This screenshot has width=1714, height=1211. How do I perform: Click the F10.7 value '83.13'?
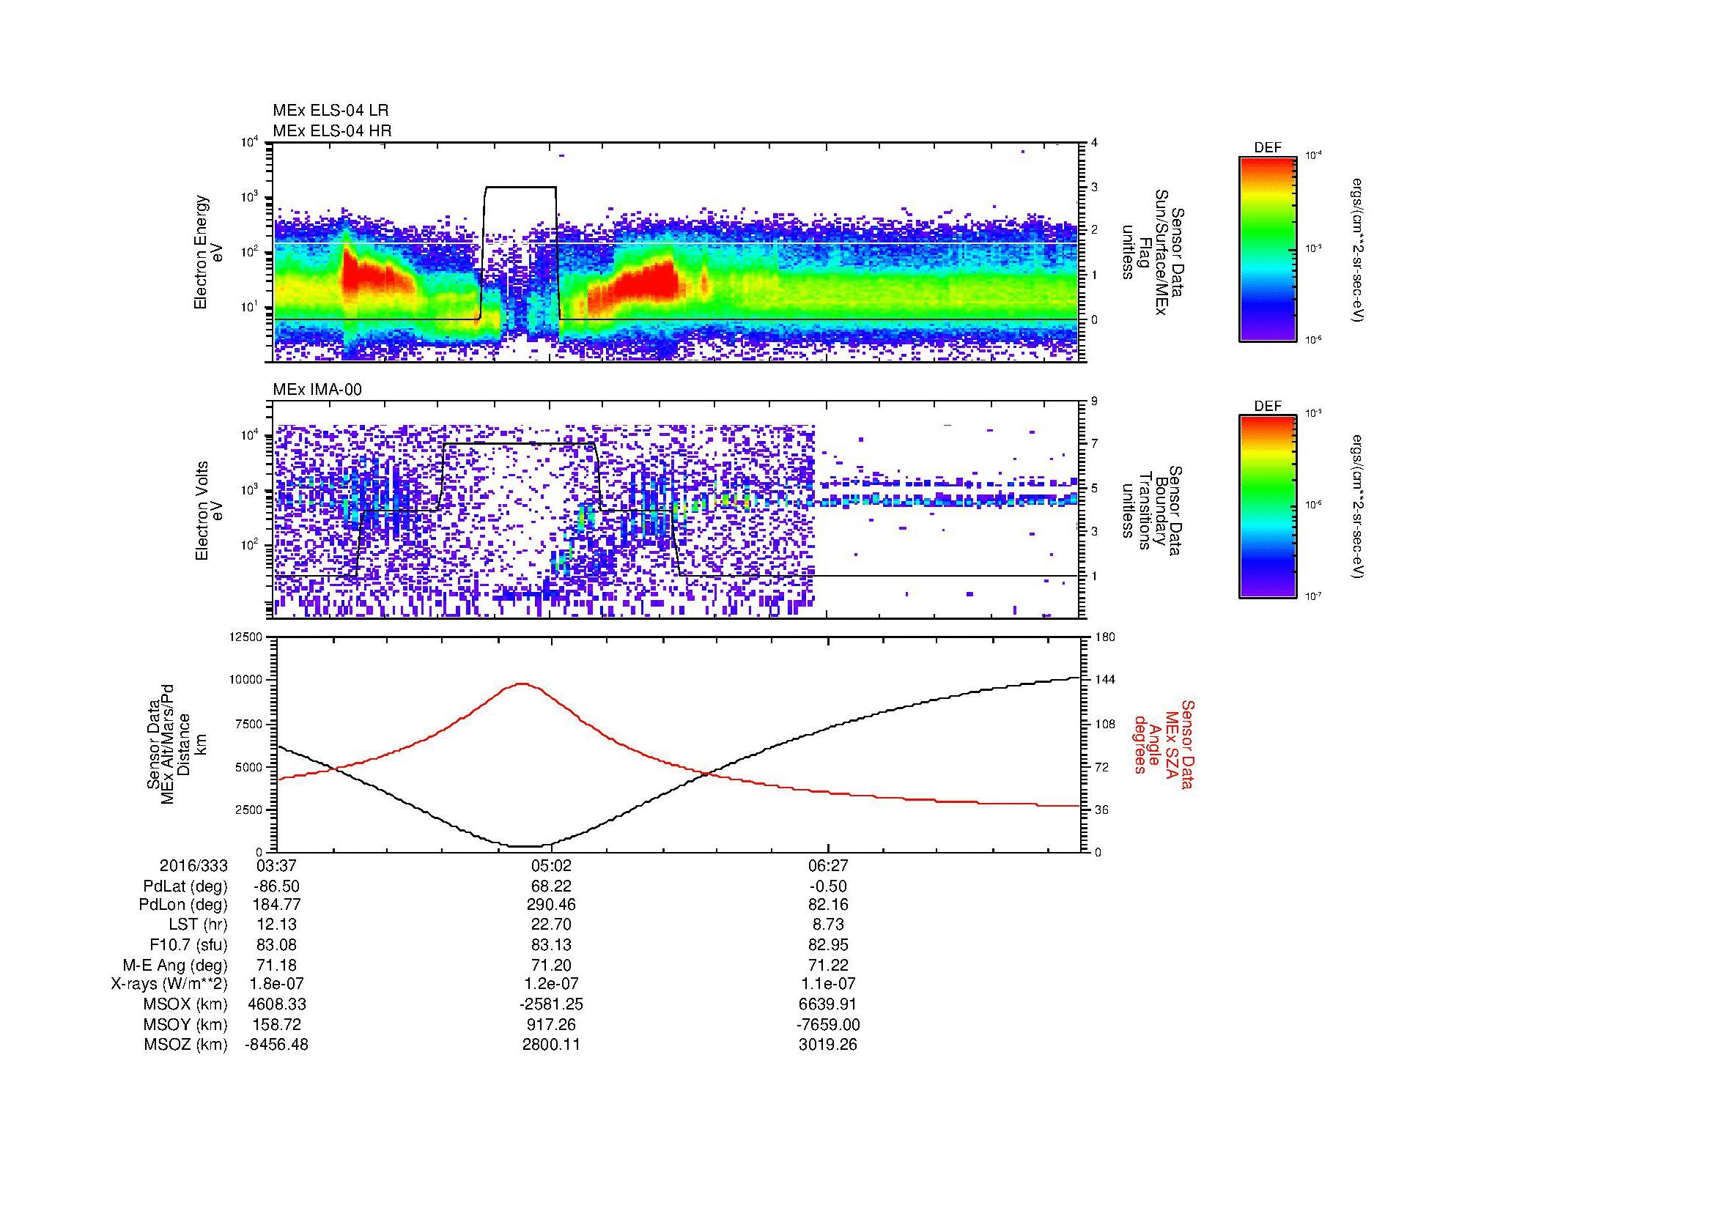551,944
